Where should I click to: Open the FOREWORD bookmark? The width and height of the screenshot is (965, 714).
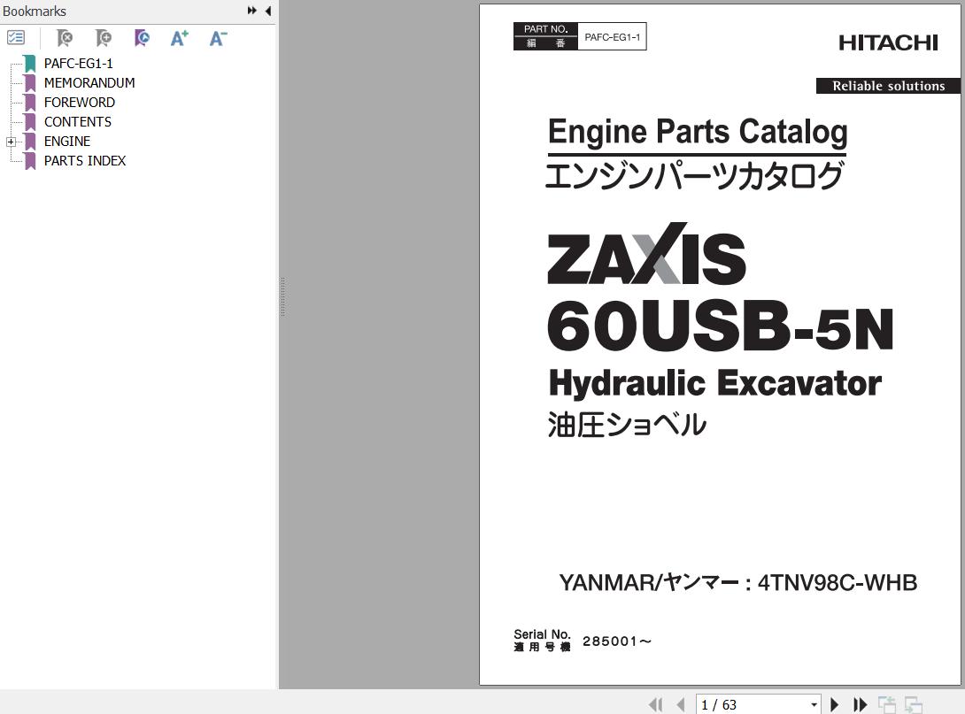pos(80,102)
